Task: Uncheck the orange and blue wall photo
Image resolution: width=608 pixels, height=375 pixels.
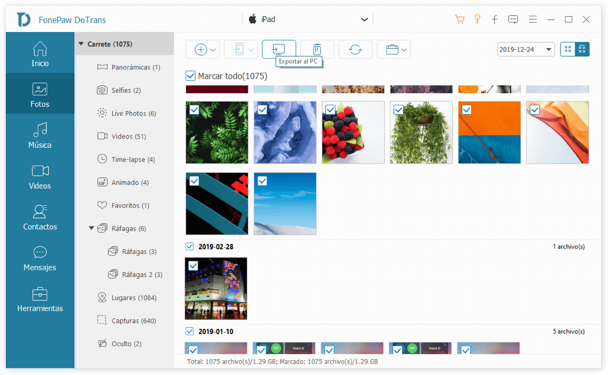Action: tap(467, 110)
